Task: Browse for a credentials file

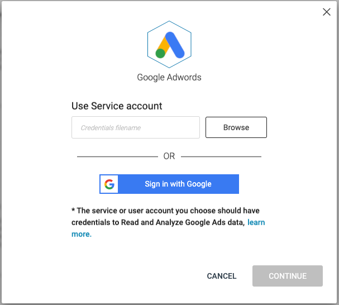Action: (236, 127)
